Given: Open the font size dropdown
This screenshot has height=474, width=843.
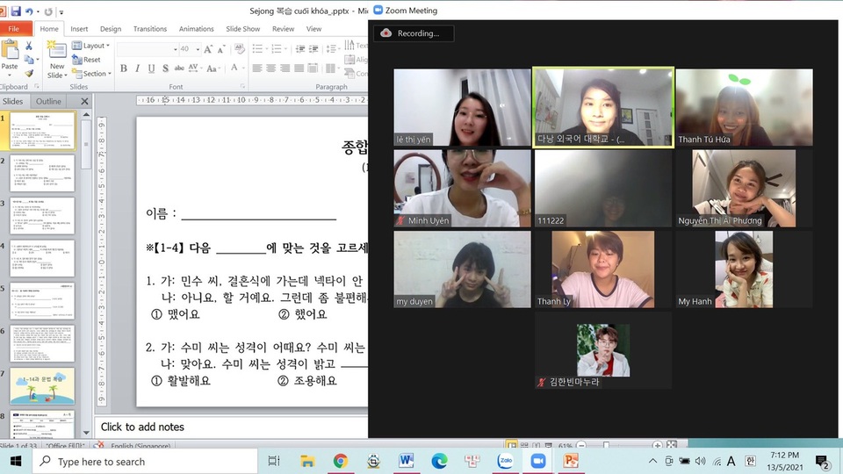Looking at the screenshot, I should [x=197, y=49].
